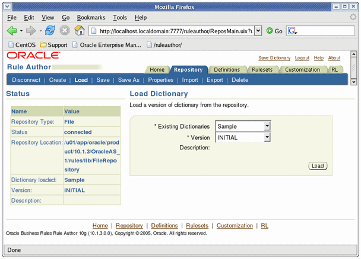Open the Help menu in the menu bar
The height and width of the screenshot is (259, 361).
141,17
